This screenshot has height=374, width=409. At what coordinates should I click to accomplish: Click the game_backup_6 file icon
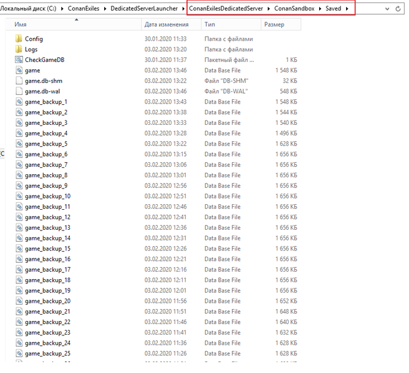point(19,154)
